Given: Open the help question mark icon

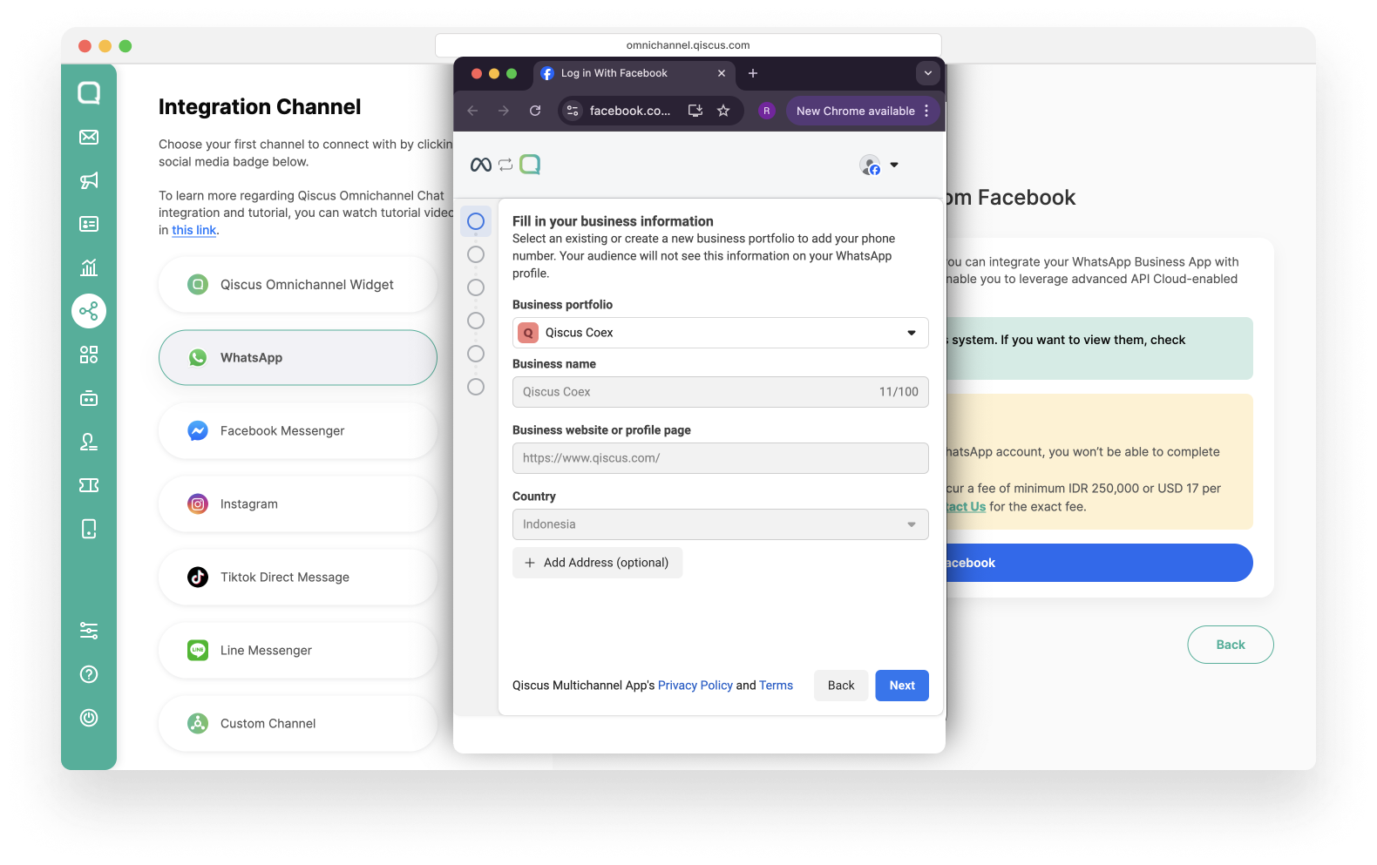Looking at the screenshot, I should [89, 674].
